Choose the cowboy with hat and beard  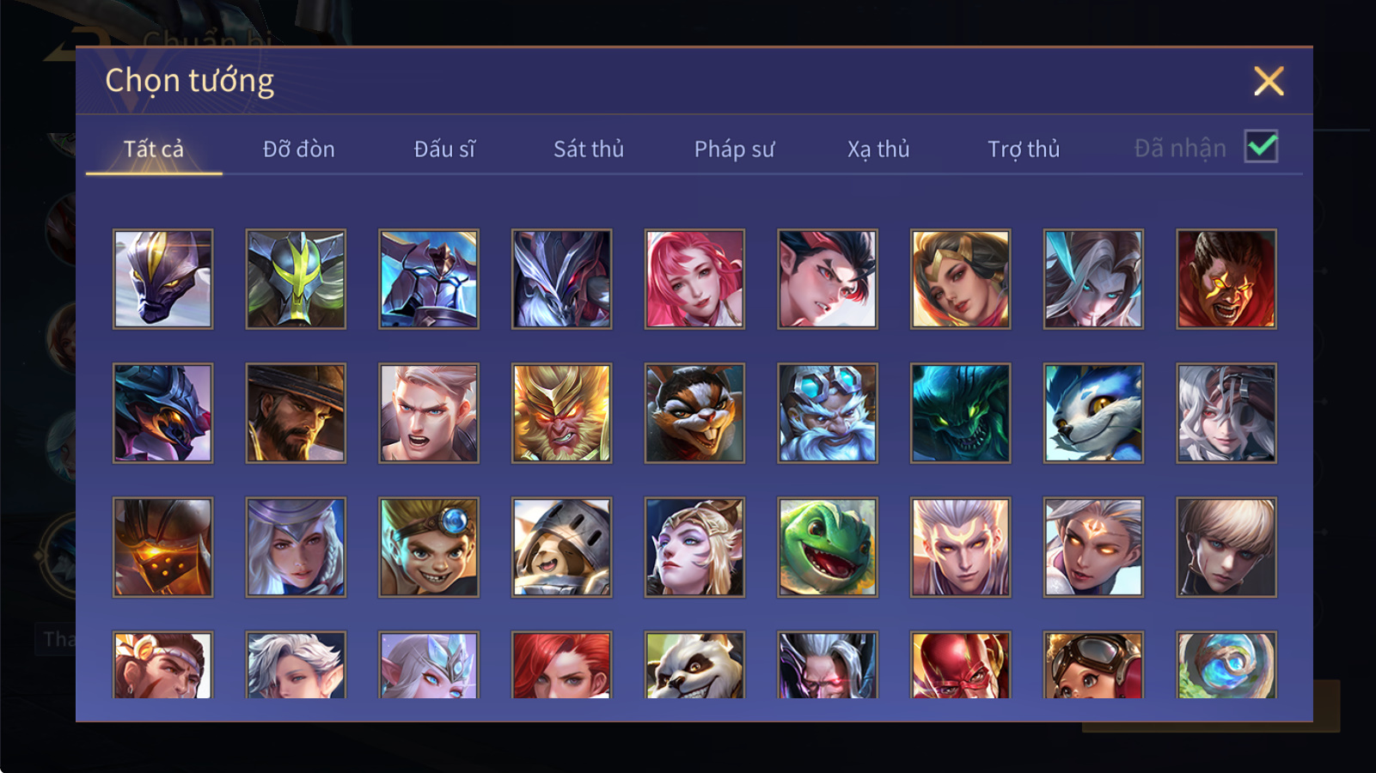[296, 412]
